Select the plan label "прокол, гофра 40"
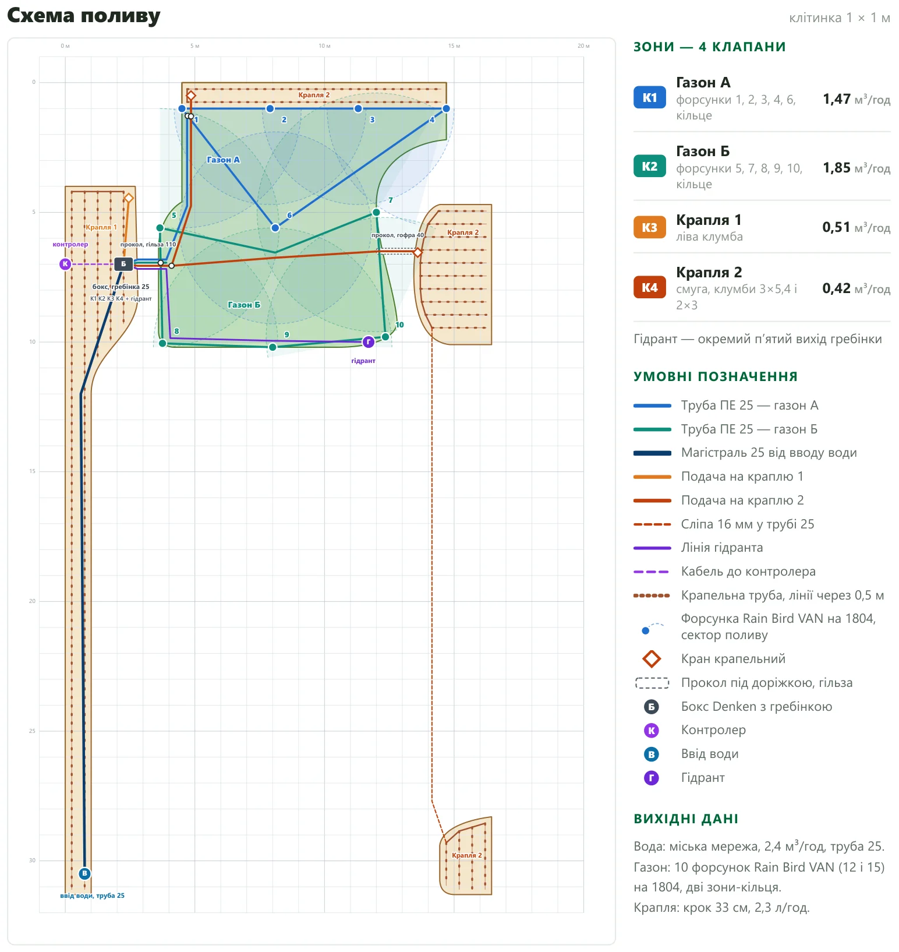The height and width of the screenshot is (952, 899). (398, 235)
